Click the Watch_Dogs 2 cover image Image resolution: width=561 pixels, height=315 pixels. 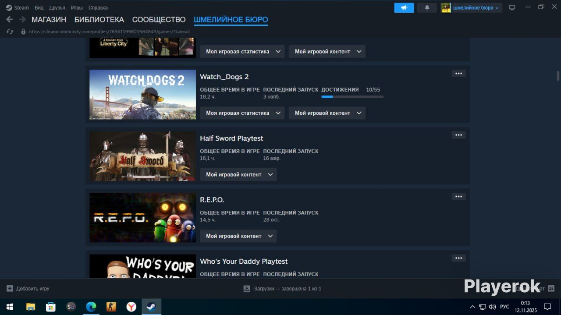(142, 94)
